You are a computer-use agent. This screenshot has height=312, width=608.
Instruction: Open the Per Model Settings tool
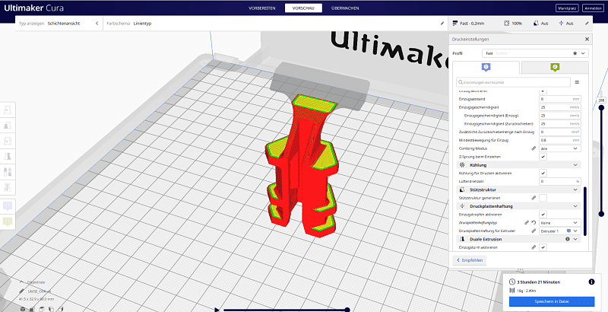[7, 172]
